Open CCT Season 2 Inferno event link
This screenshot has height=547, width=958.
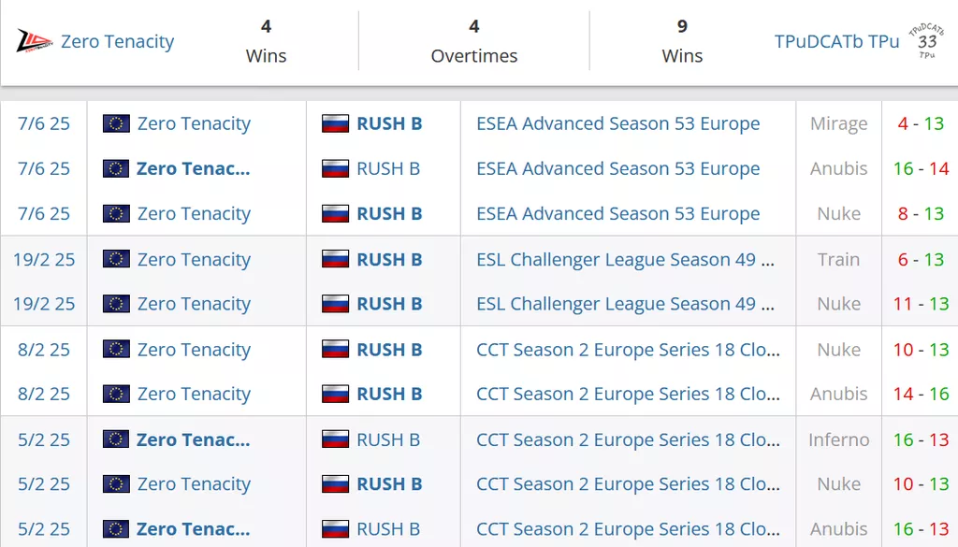tap(628, 439)
